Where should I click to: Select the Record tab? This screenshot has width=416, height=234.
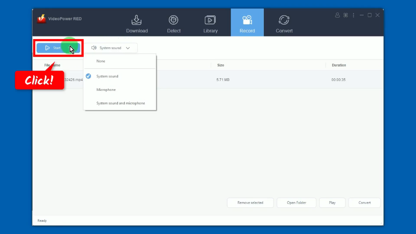point(247,22)
